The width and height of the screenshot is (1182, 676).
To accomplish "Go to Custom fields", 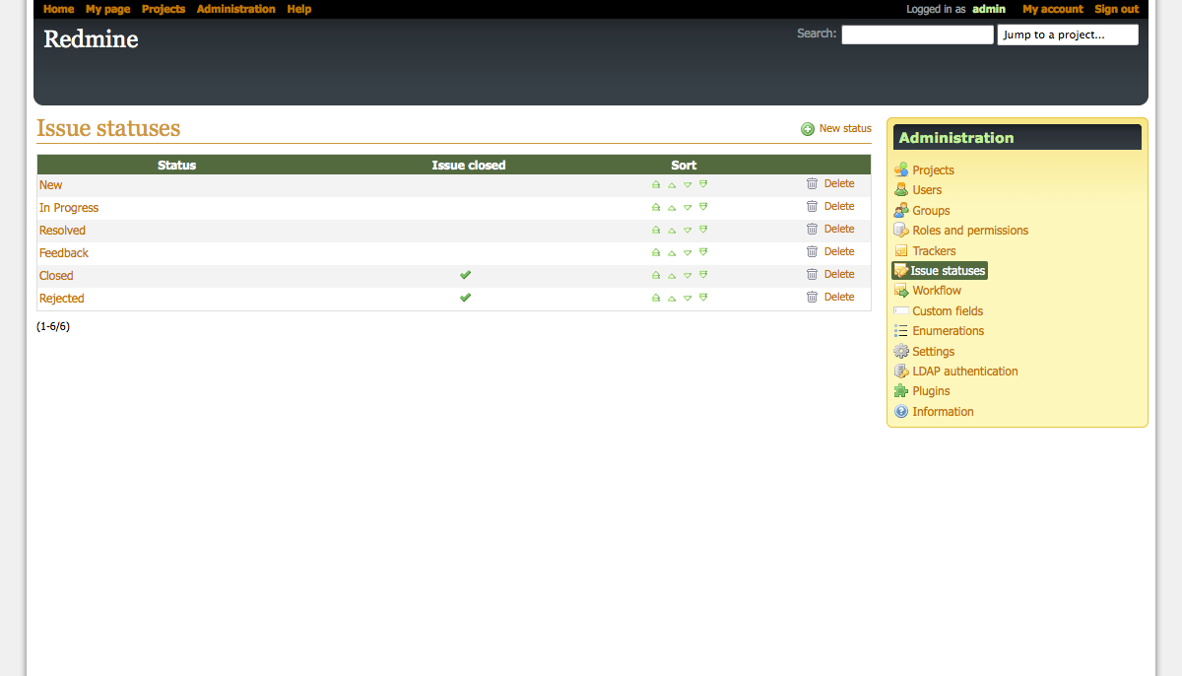I will [x=939, y=311].
